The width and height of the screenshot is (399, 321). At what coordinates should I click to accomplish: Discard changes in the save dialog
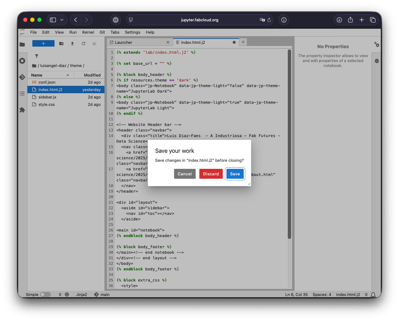click(211, 174)
